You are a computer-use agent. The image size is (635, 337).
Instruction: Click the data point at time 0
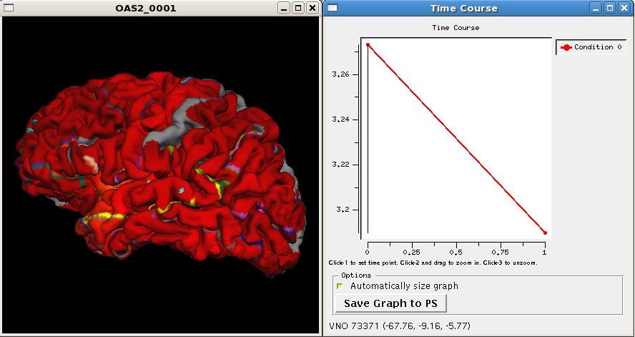[x=368, y=45]
